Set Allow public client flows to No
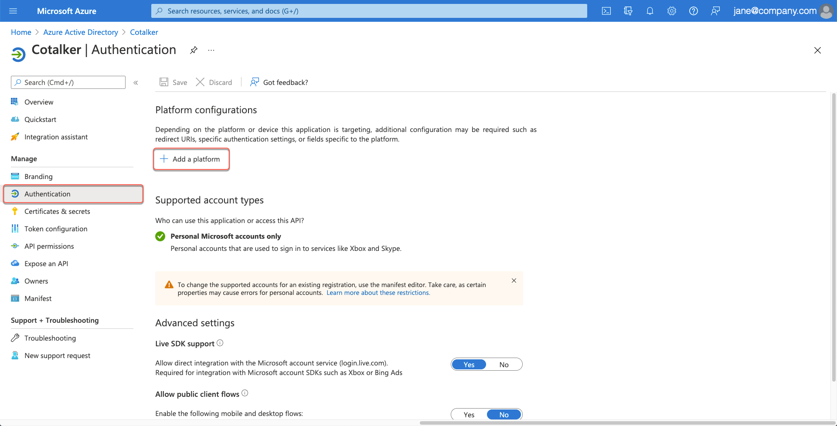 [504, 415]
